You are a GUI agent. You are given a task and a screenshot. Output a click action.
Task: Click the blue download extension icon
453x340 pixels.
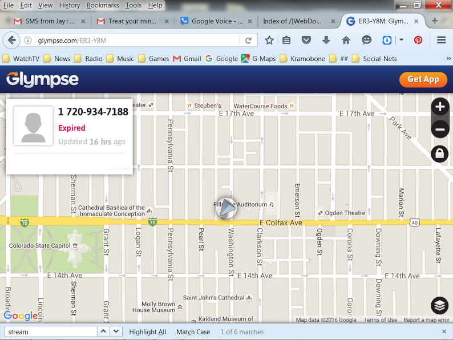(x=387, y=40)
